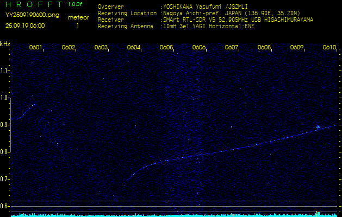
Task: Select the 0604 time tick label
Action: pyautogui.click(x=134, y=48)
